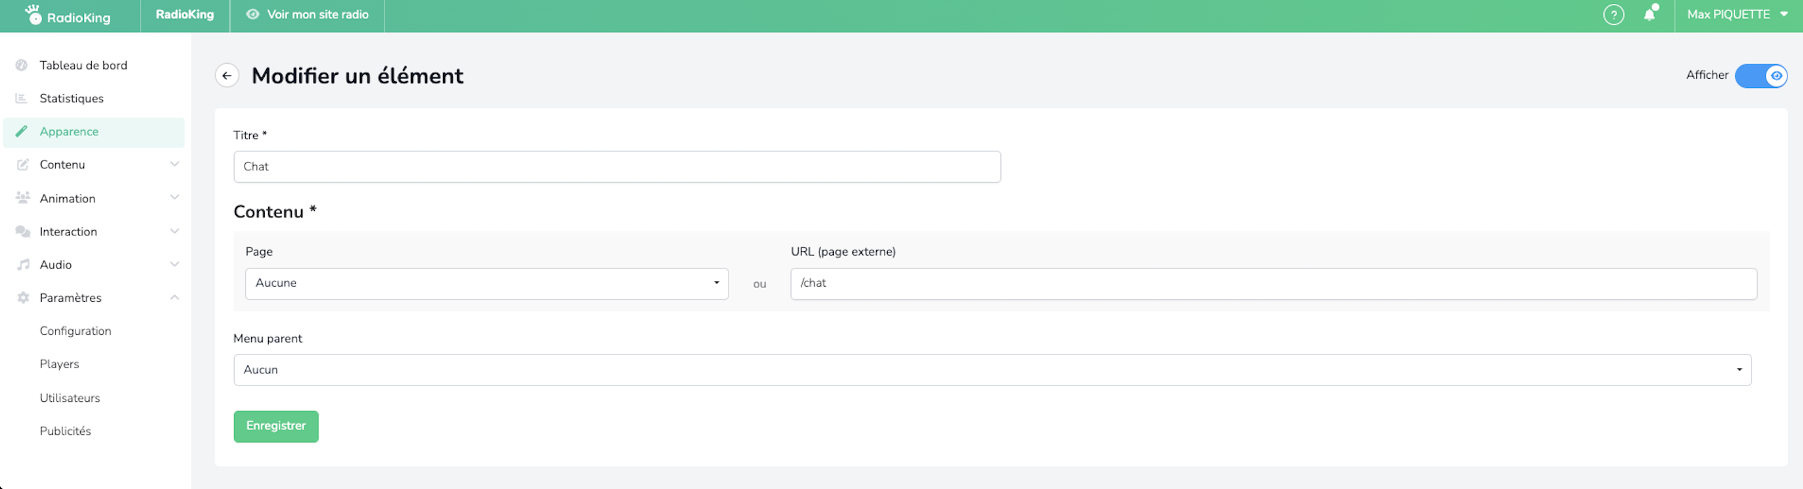Click the back arrow beside Modifier un élément
This screenshot has width=1803, height=489.
(227, 75)
